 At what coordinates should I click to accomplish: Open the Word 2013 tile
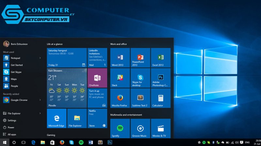pyautogui.click(x=120, y=58)
